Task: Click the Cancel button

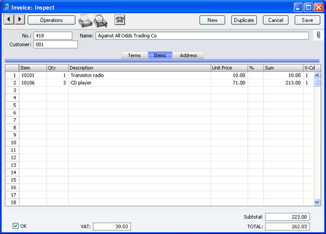Action: [276, 20]
